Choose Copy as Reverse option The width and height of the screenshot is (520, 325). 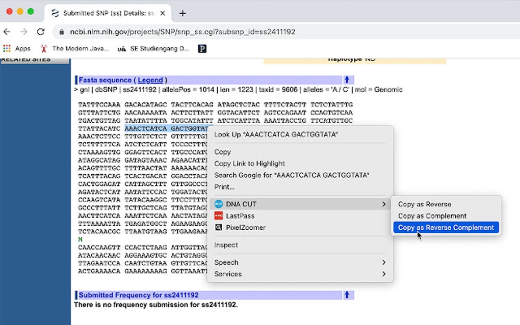click(424, 204)
